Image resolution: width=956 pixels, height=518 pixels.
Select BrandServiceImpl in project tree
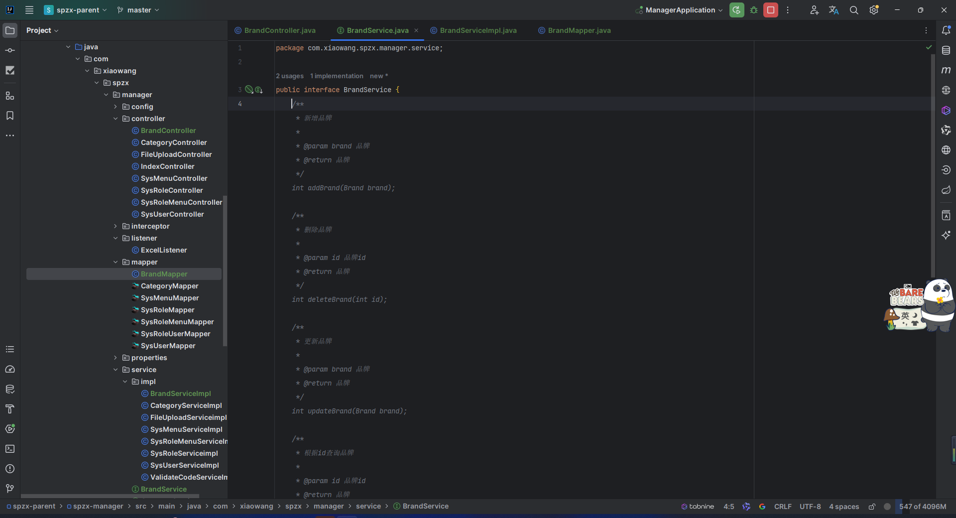coord(181,393)
